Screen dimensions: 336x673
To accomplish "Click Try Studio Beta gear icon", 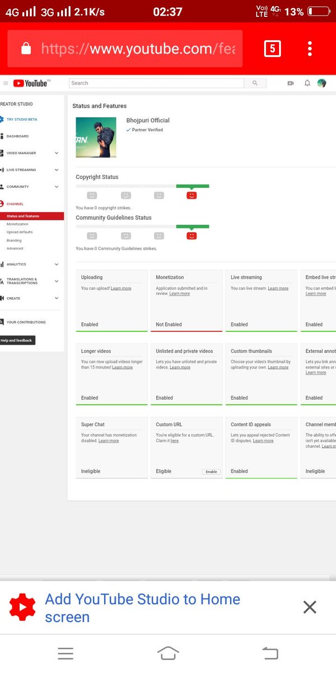I will pos(2,119).
